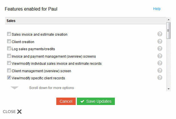
Task: Click the scroll down for more options arrow
Action: (x=15, y=88)
